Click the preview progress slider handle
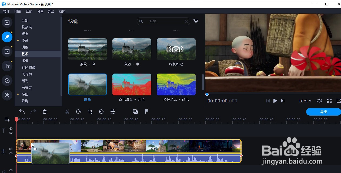 207,94
